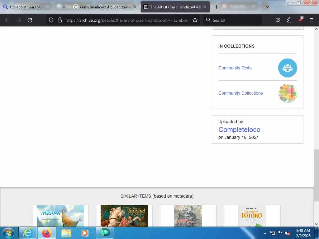Go forward with the forward arrow

pyautogui.click(x=19, y=20)
